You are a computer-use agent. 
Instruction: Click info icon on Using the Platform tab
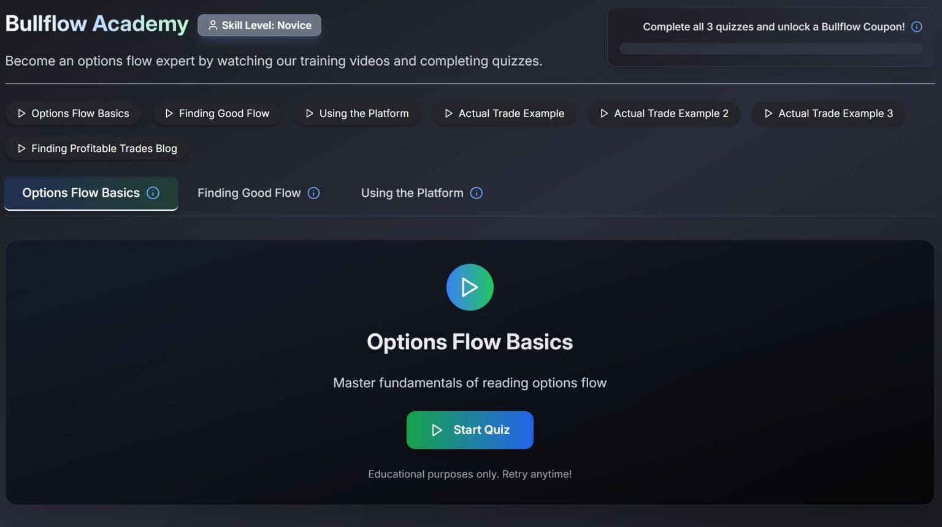click(476, 193)
